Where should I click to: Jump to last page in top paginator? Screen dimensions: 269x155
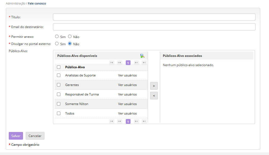[x=144, y=63]
